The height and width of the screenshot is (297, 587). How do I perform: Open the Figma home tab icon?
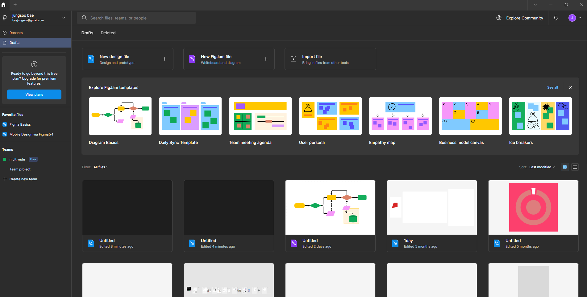(x=3, y=5)
